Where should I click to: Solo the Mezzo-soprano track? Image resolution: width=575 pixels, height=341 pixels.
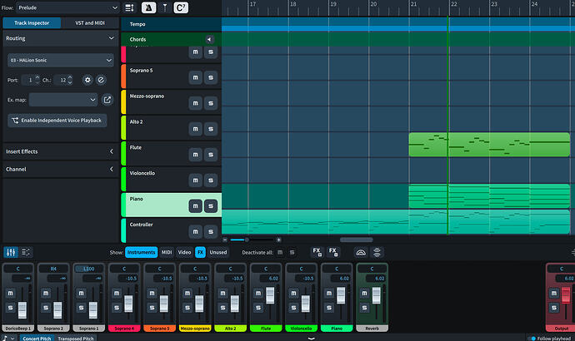(211, 103)
